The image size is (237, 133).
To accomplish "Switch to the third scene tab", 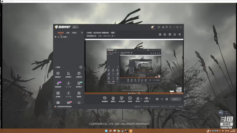I will (x=74, y=33).
